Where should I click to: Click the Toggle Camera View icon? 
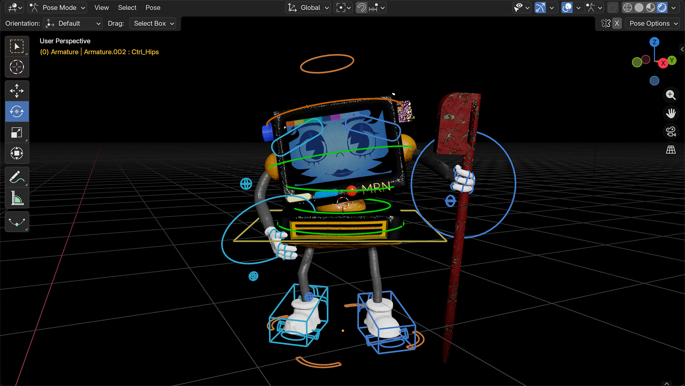pyautogui.click(x=671, y=132)
